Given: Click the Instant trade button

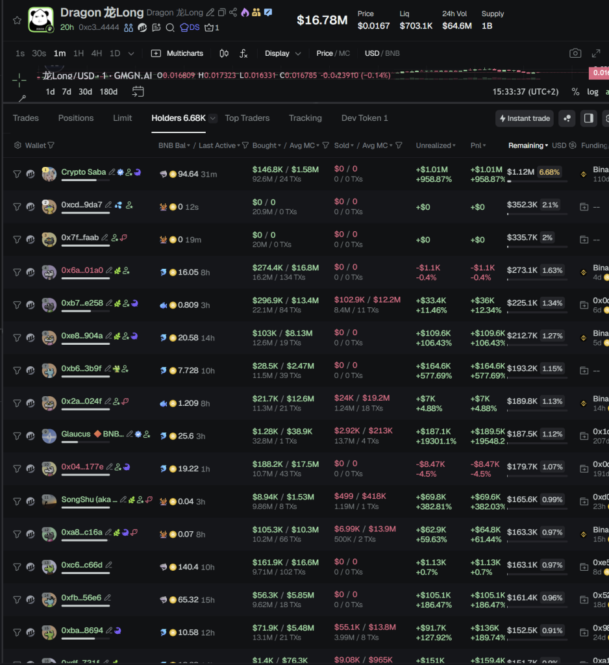Looking at the screenshot, I should 524,118.
